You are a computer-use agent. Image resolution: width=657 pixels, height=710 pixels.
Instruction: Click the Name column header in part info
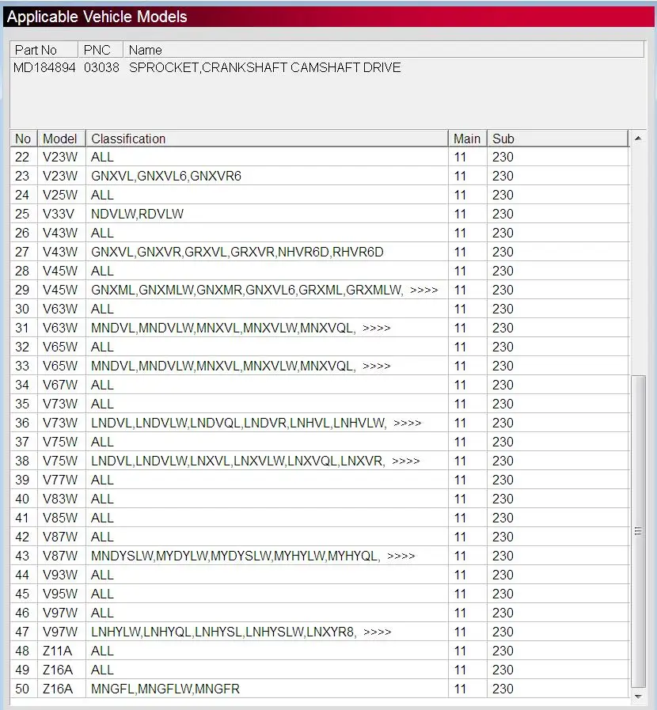[x=384, y=50]
